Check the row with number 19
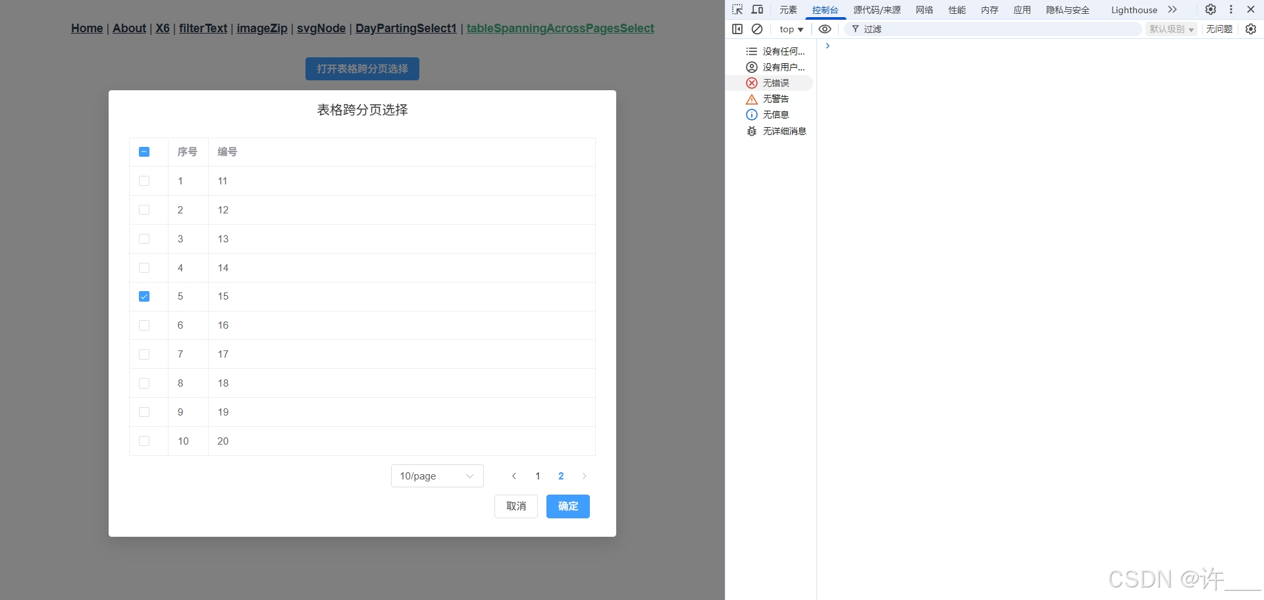 tap(144, 412)
